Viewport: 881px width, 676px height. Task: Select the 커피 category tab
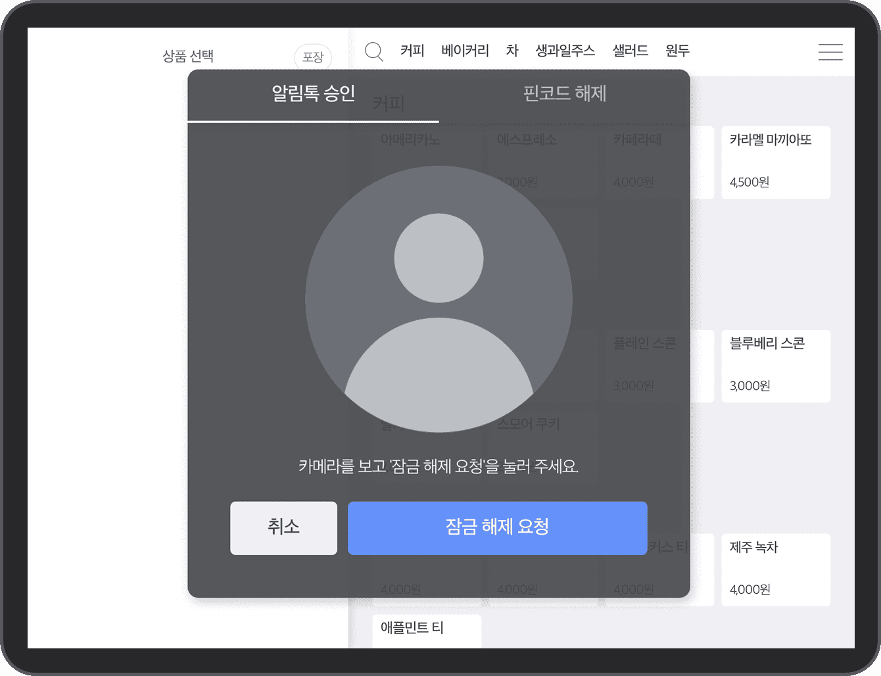412,51
